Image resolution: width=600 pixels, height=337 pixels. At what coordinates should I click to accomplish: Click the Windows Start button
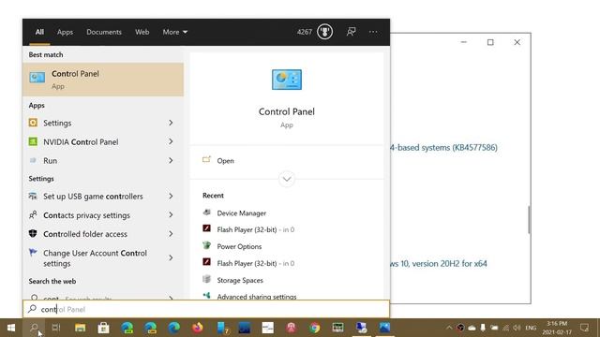(x=11, y=328)
